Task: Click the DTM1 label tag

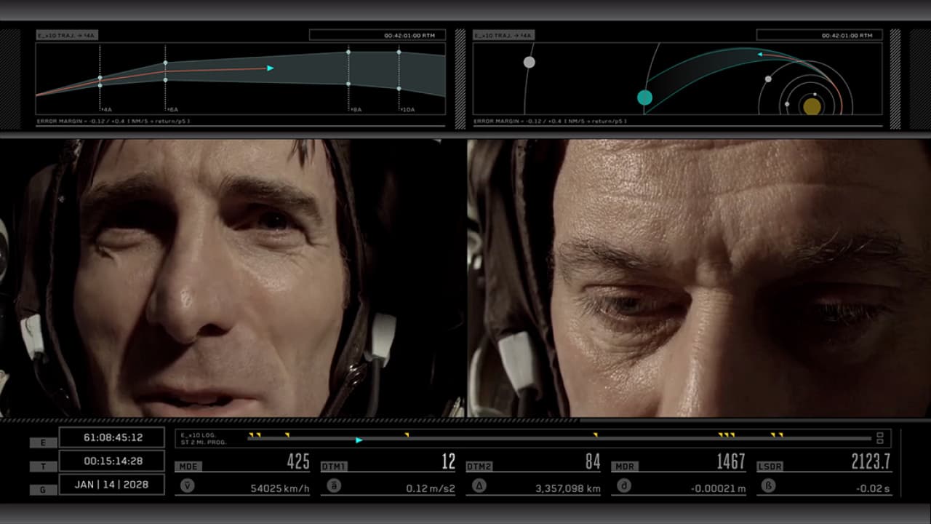Action: [334, 466]
